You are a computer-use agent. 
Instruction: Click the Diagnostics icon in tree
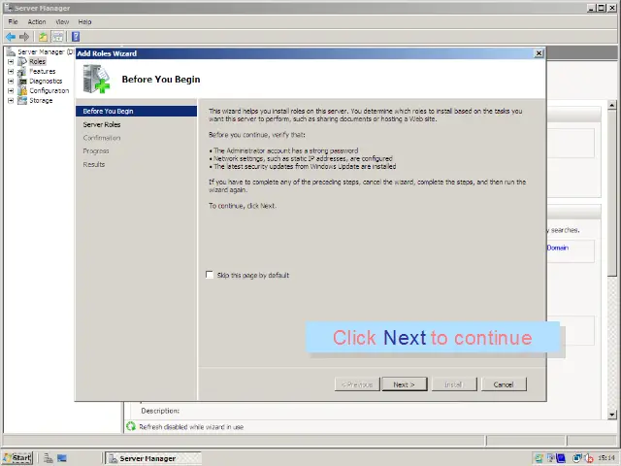tap(22, 82)
